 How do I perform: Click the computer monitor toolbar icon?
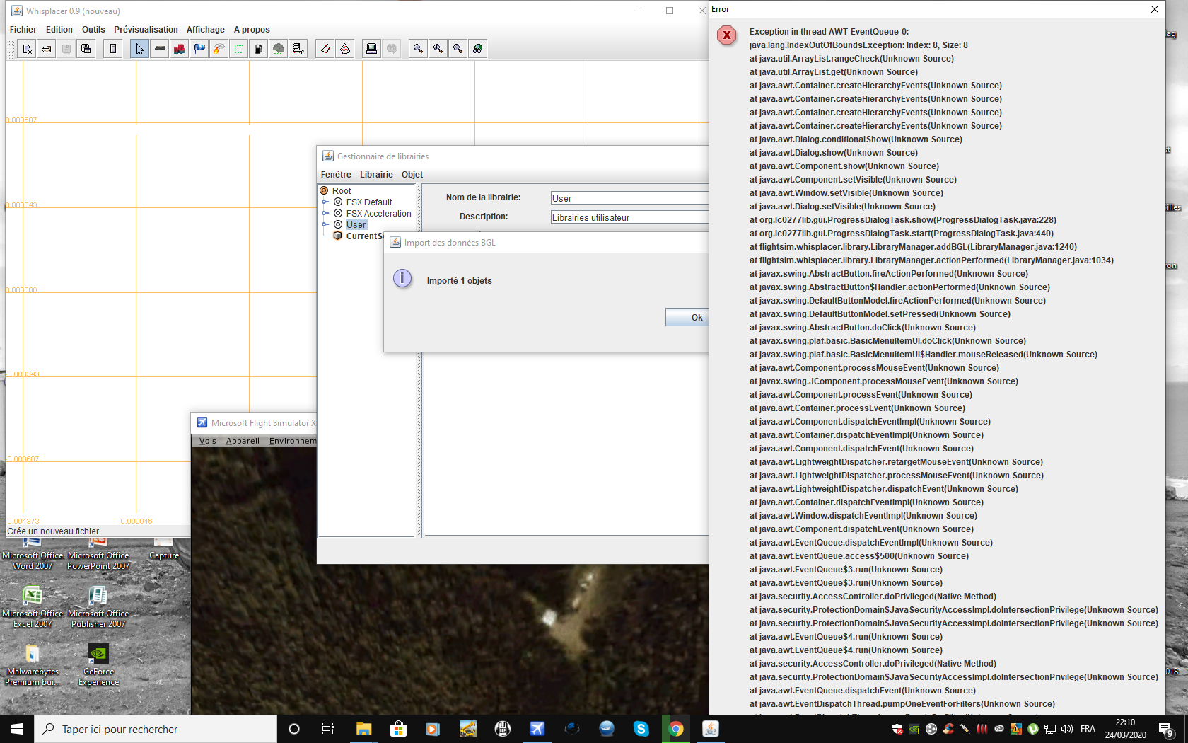coord(371,49)
